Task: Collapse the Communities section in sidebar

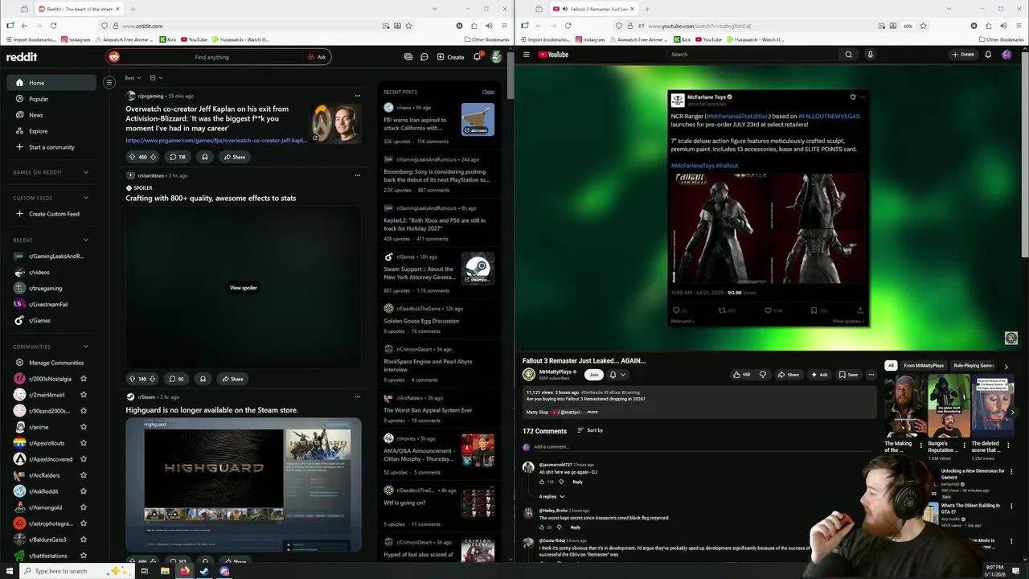Action: (86, 347)
